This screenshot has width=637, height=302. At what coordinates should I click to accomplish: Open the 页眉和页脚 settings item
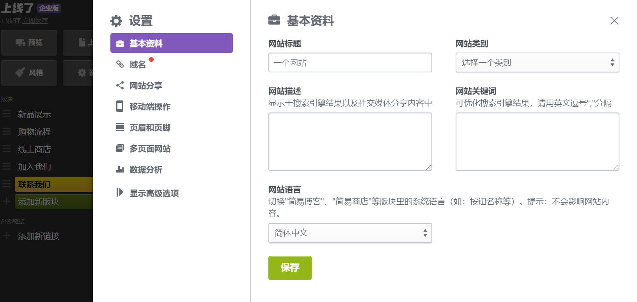coord(150,128)
